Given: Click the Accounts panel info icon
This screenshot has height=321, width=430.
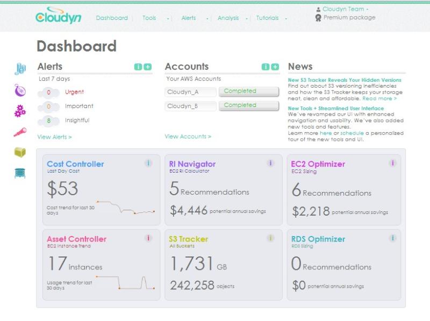Looking at the screenshot, I should (266, 67).
